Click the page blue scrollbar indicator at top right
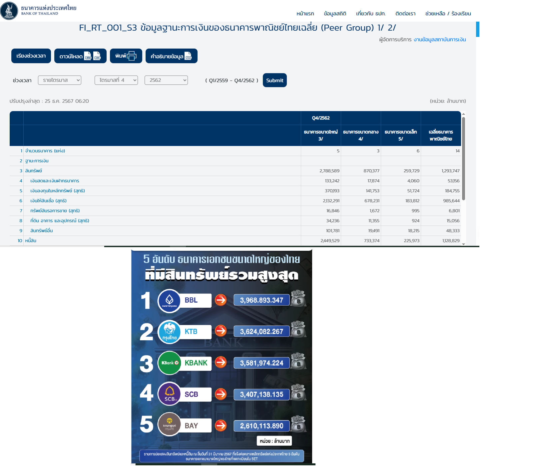The height and width of the screenshot is (471, 533). [478, 29]
